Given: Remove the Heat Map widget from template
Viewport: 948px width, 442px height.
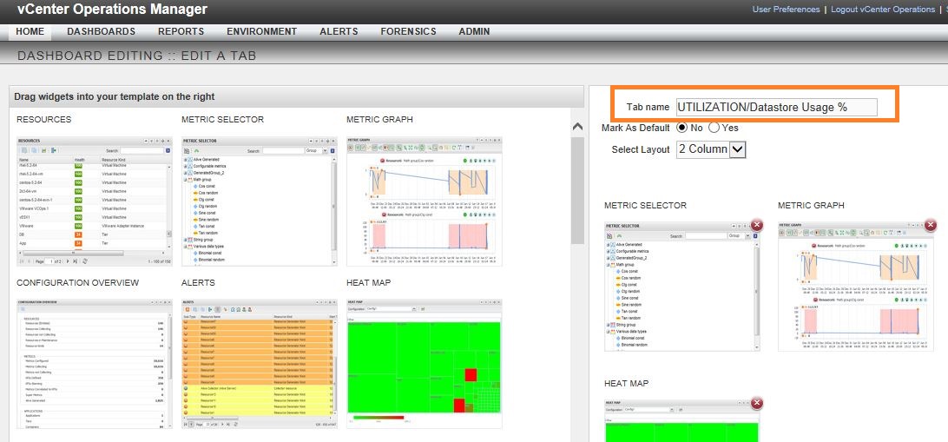Looking at the screenshot, I should point(756,403).
